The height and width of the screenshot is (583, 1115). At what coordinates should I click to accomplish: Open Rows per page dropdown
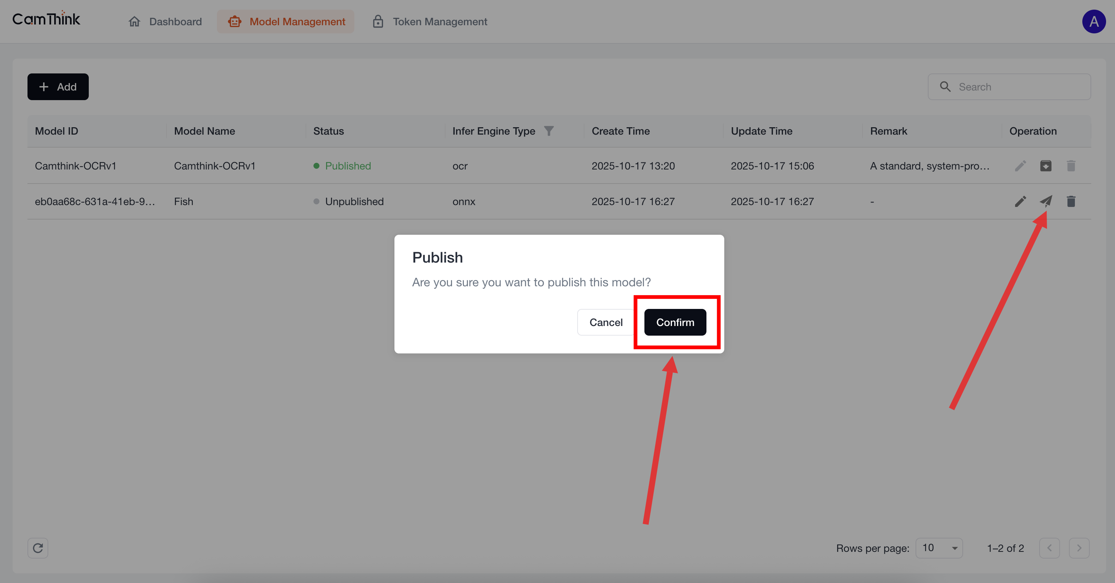coord(939,548)
